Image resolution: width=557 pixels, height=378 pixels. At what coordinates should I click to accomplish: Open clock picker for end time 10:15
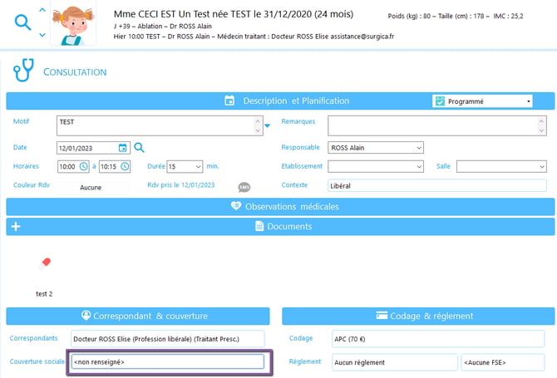coord(125,166)
